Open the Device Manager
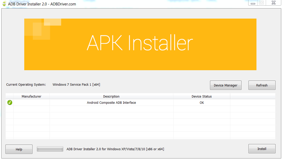Viewport: 282px width, 159px height. (x=225, y=85)
